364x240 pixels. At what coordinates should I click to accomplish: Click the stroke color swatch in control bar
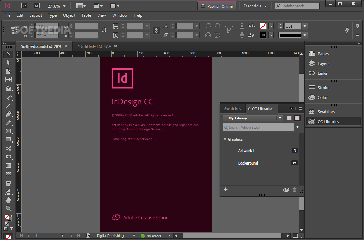pyautogui.click(x=263, y=35)
